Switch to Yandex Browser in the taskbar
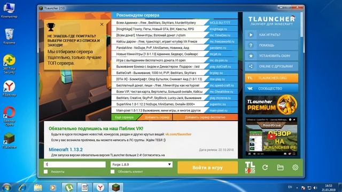This screenshot has height=192, width=342. pos(100,187)
